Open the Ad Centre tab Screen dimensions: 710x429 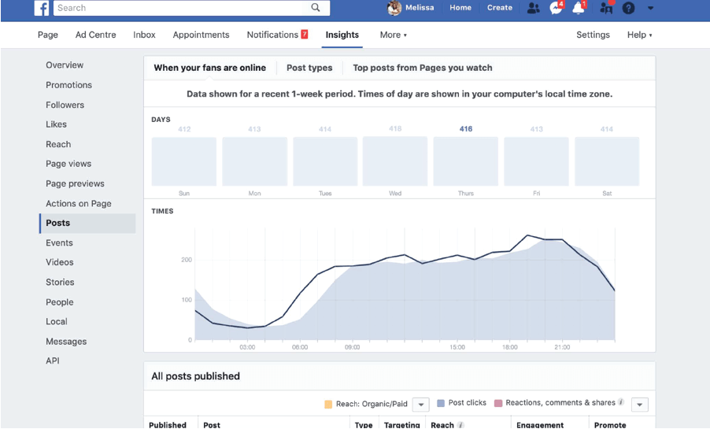pos(95,35)
